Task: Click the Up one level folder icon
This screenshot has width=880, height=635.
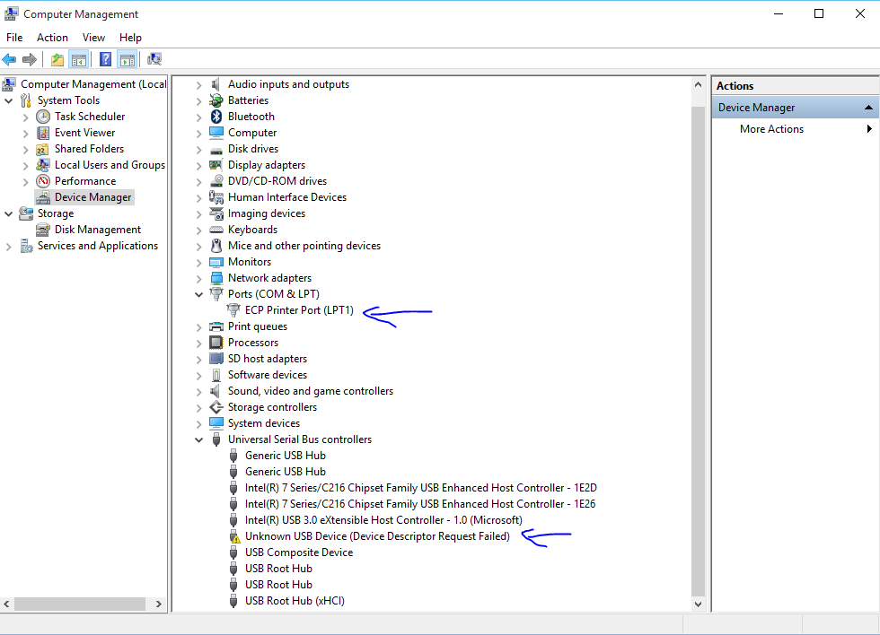Action: (57, 59)
